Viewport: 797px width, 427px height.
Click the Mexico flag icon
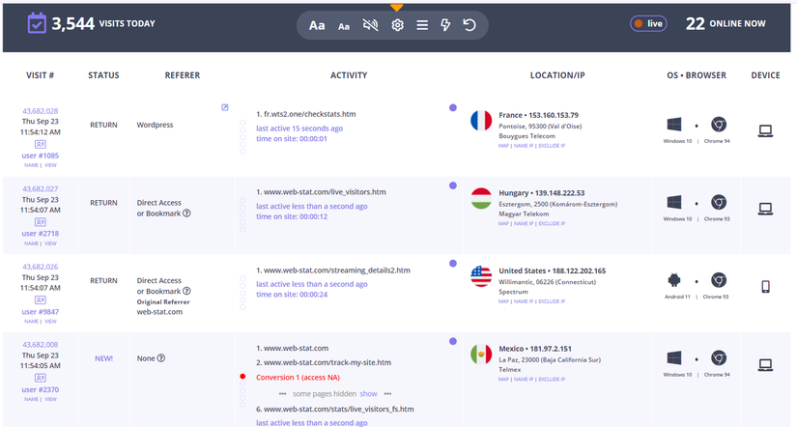click(481, 354)
